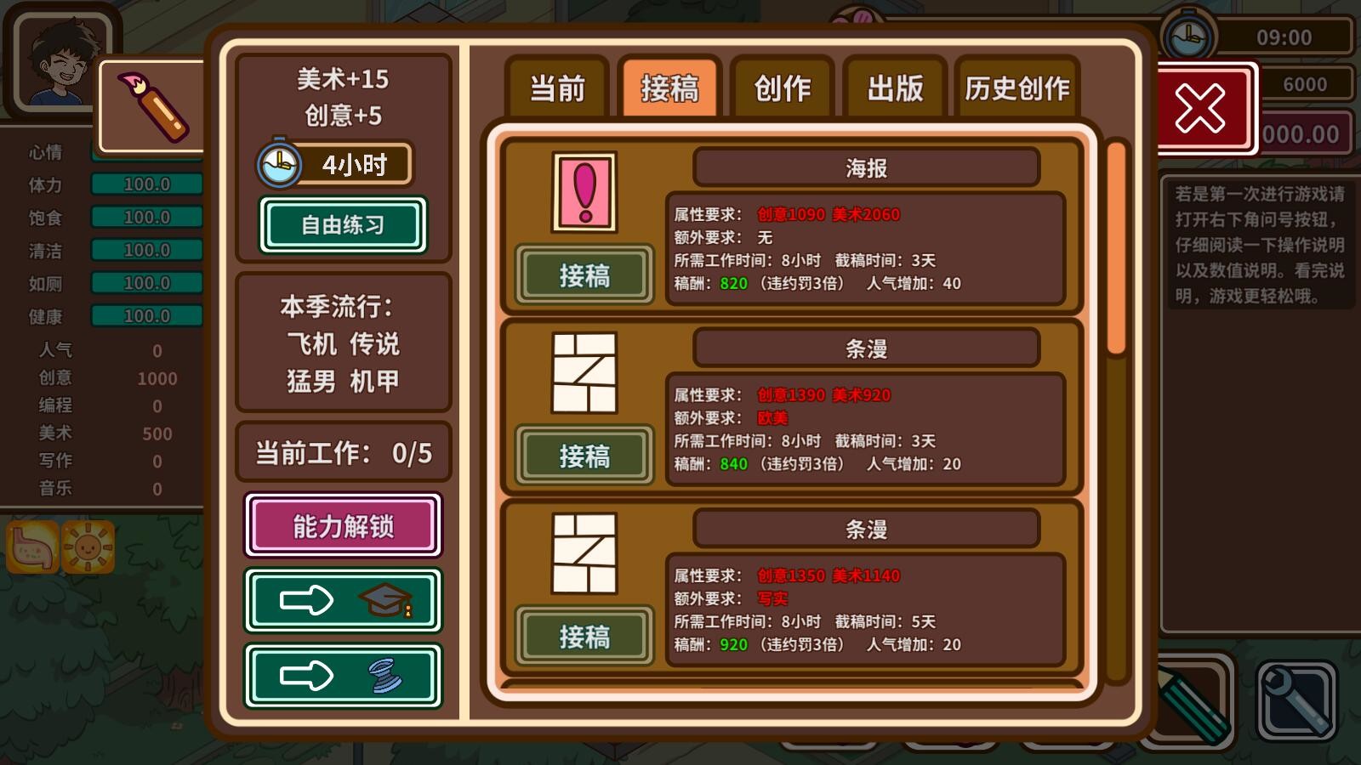1361x765 pixels.
Task: Click the 海报 poster thumbnail icon
Action: point(584,192)
